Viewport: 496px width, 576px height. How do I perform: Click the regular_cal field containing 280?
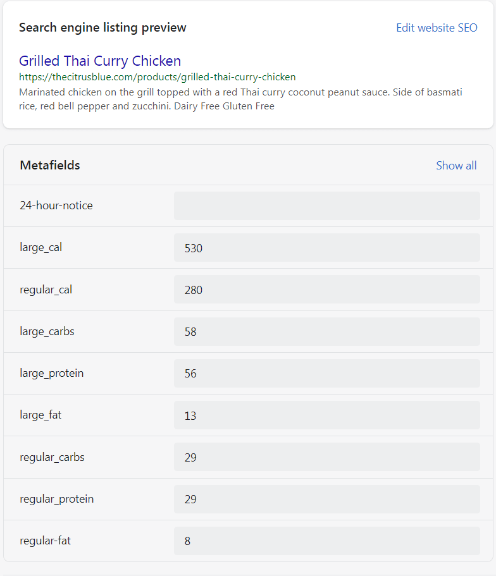[x=326, y=290]
